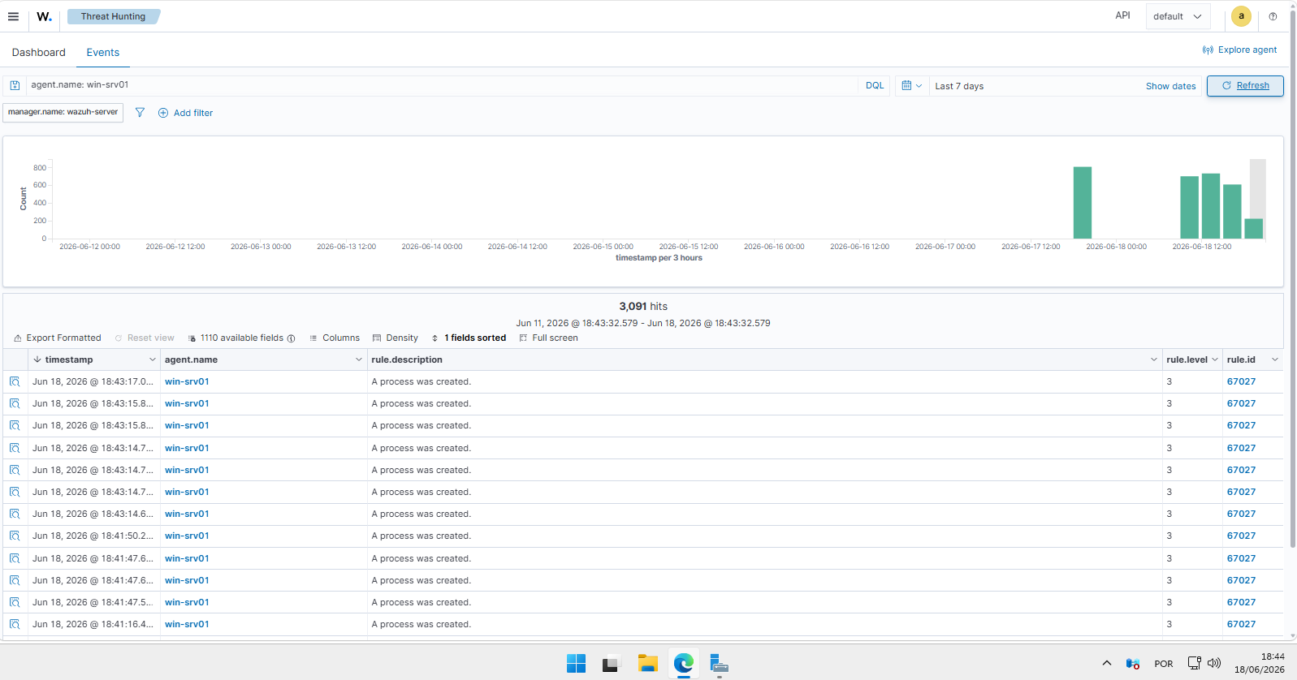This screenshot has height=680, width=1297.
Task: Add a new filter
Action: click(x=185, y=113)
